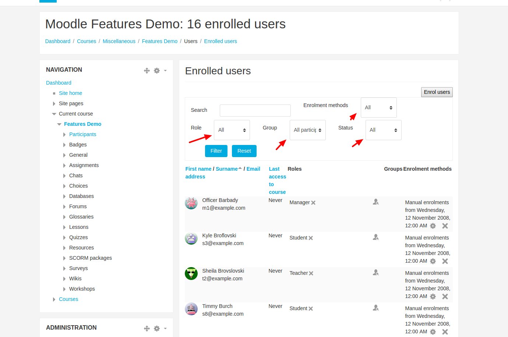This screenshot has width=508, height=337.
Task: Edit Officer Barbady's enrolment settings gear
Action: pos(433,226)
